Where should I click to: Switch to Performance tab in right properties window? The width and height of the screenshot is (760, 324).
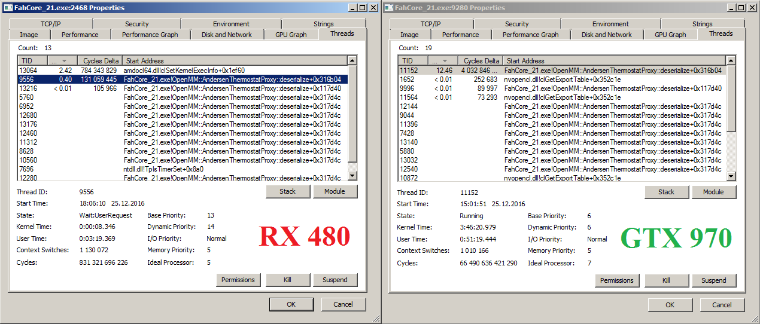pos(460,35)
